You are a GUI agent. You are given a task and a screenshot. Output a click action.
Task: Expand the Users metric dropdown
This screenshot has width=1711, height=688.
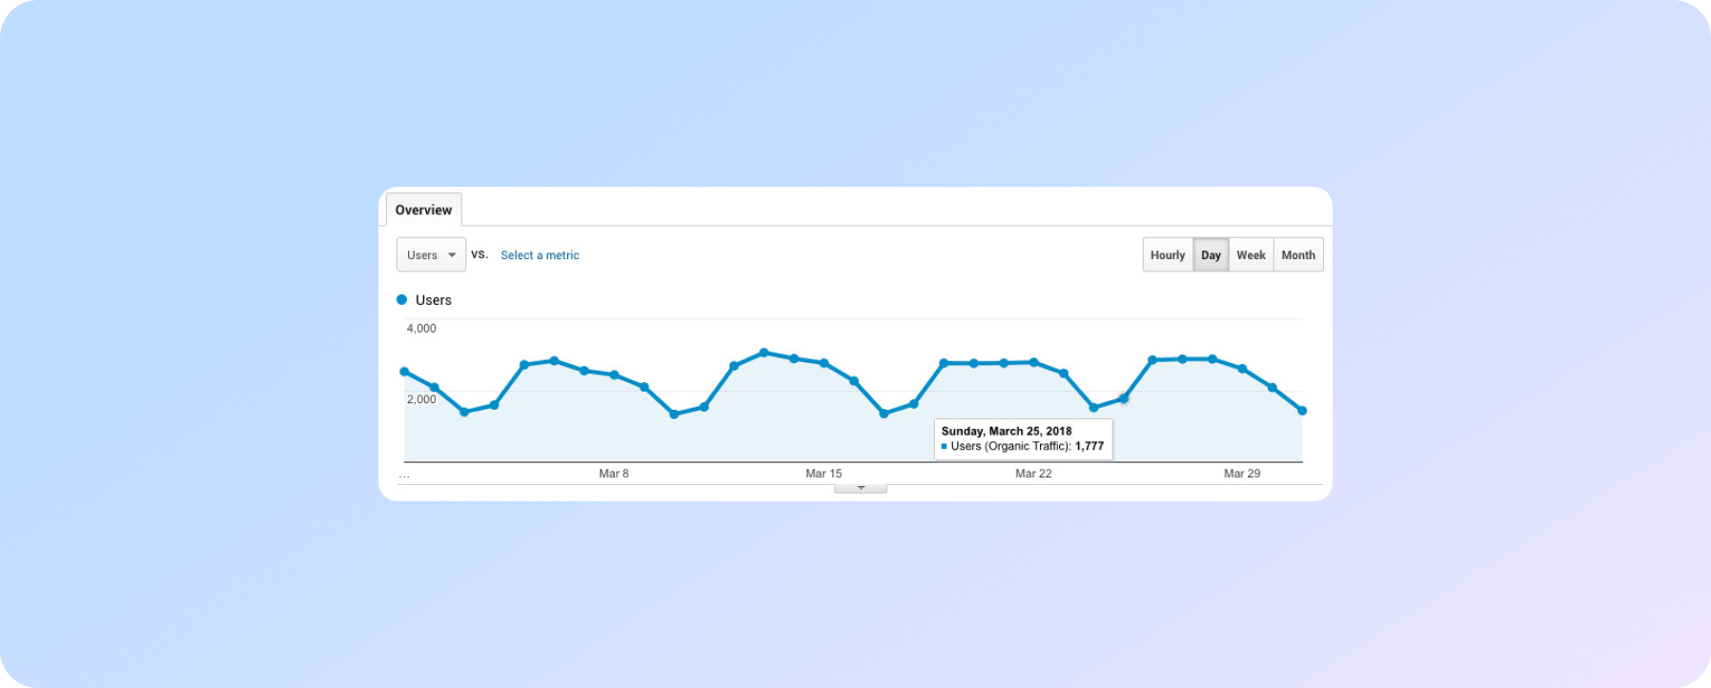click(x=431, y=254)
